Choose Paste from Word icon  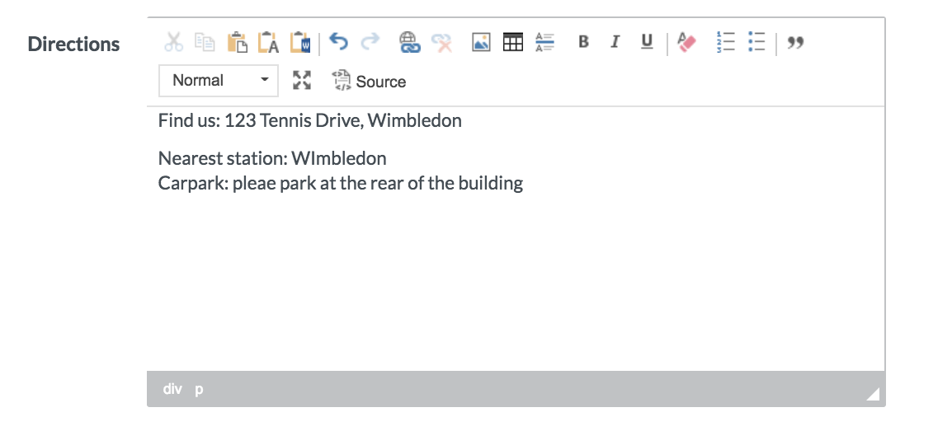pos(299,42)
